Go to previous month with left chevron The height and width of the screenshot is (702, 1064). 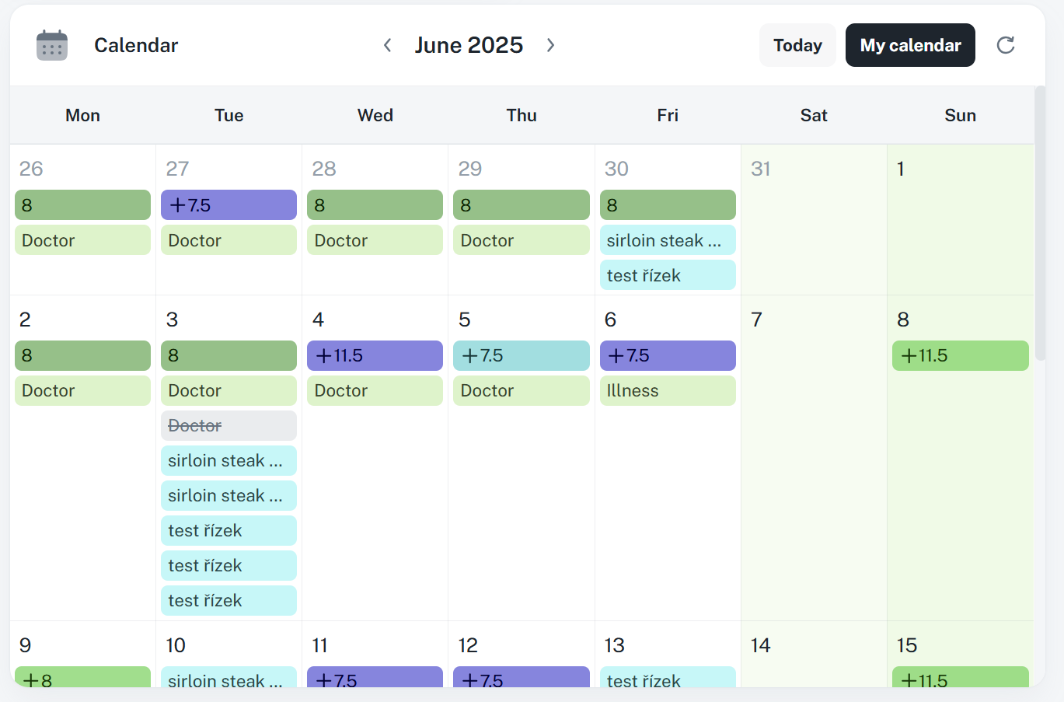[x=387, y=45]
